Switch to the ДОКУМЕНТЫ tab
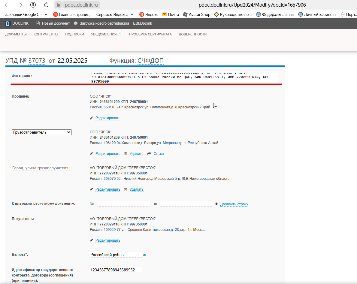The image size is (357, 284). click(16, 34)
